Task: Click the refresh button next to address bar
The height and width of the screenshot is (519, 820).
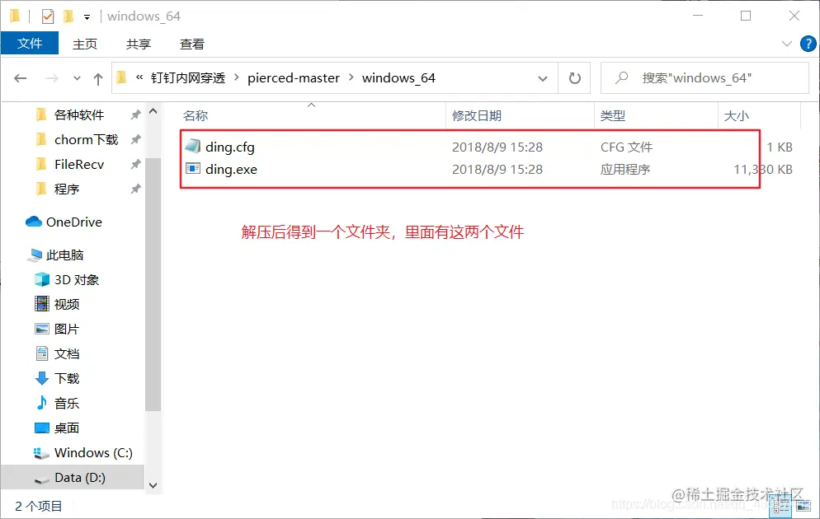Action: point(576,77)
